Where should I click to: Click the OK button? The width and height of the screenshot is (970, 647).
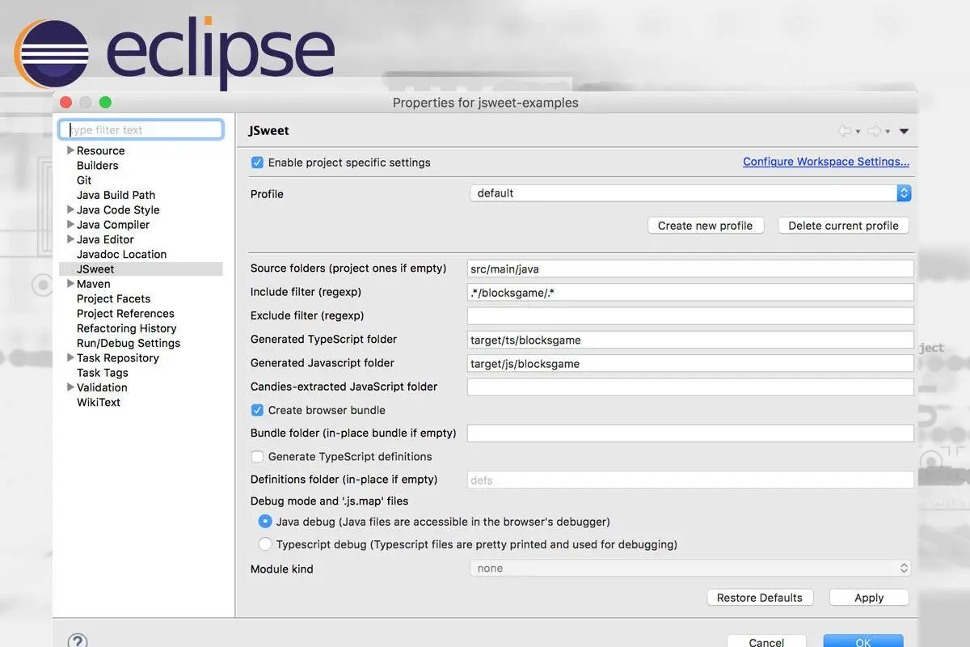(863, 641)
